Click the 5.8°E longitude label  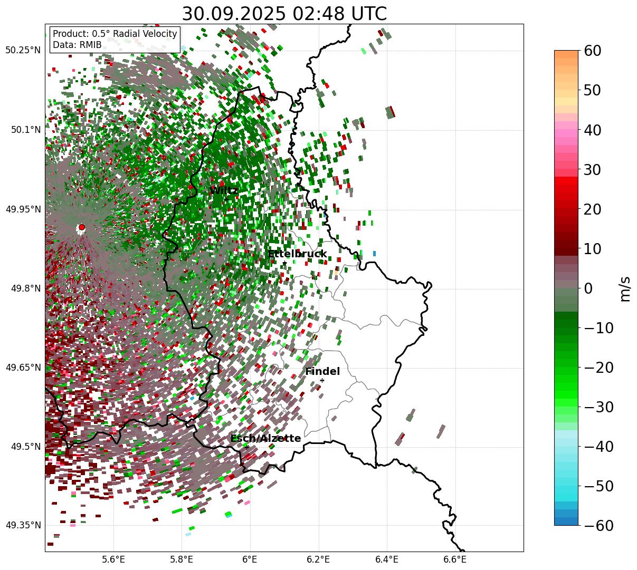click(x=182, y=559)
